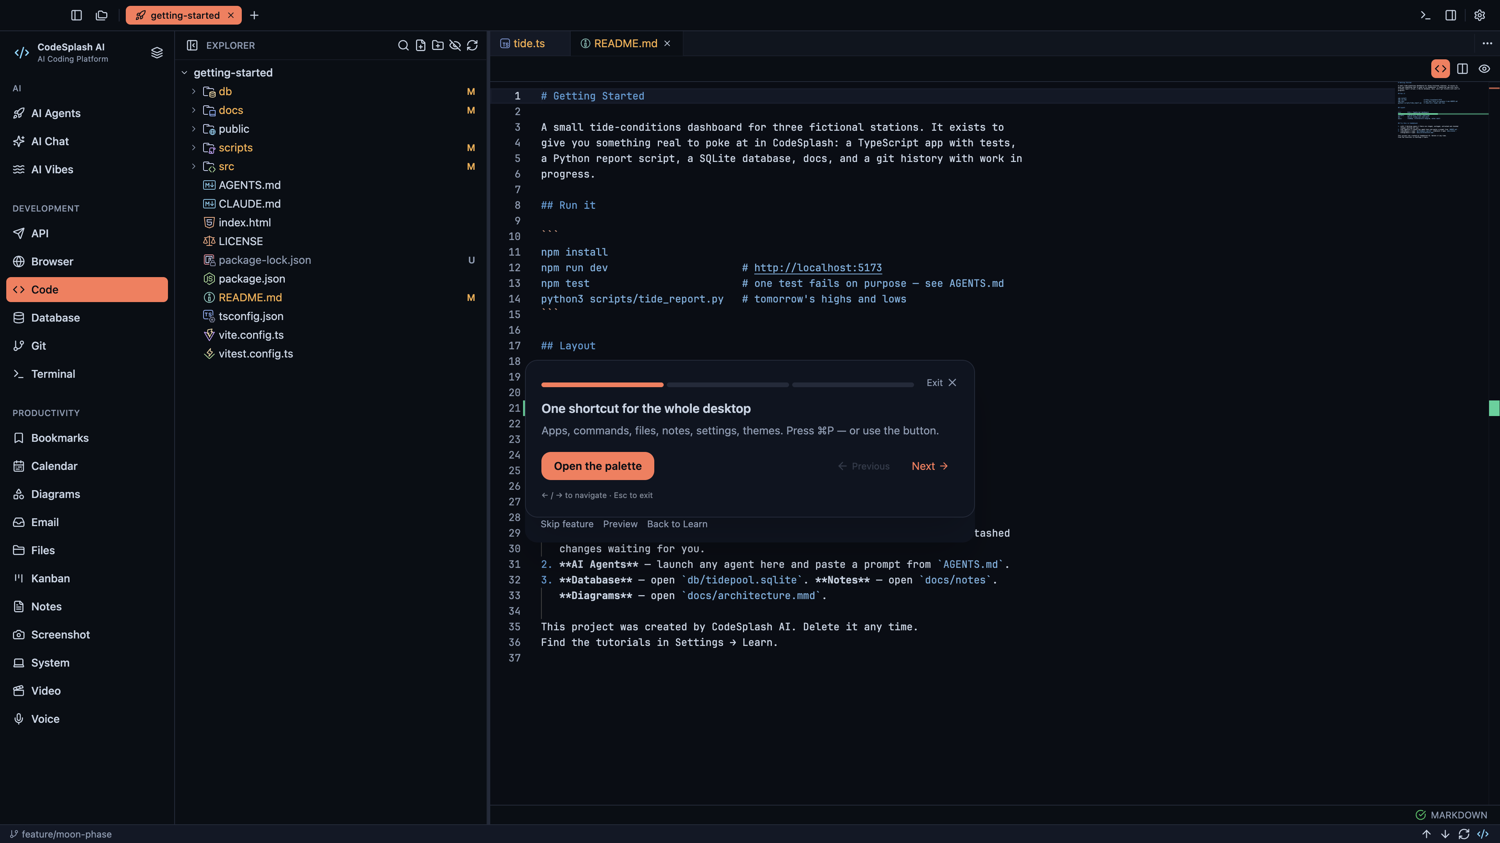Go to the Next tutorial step

929,466
